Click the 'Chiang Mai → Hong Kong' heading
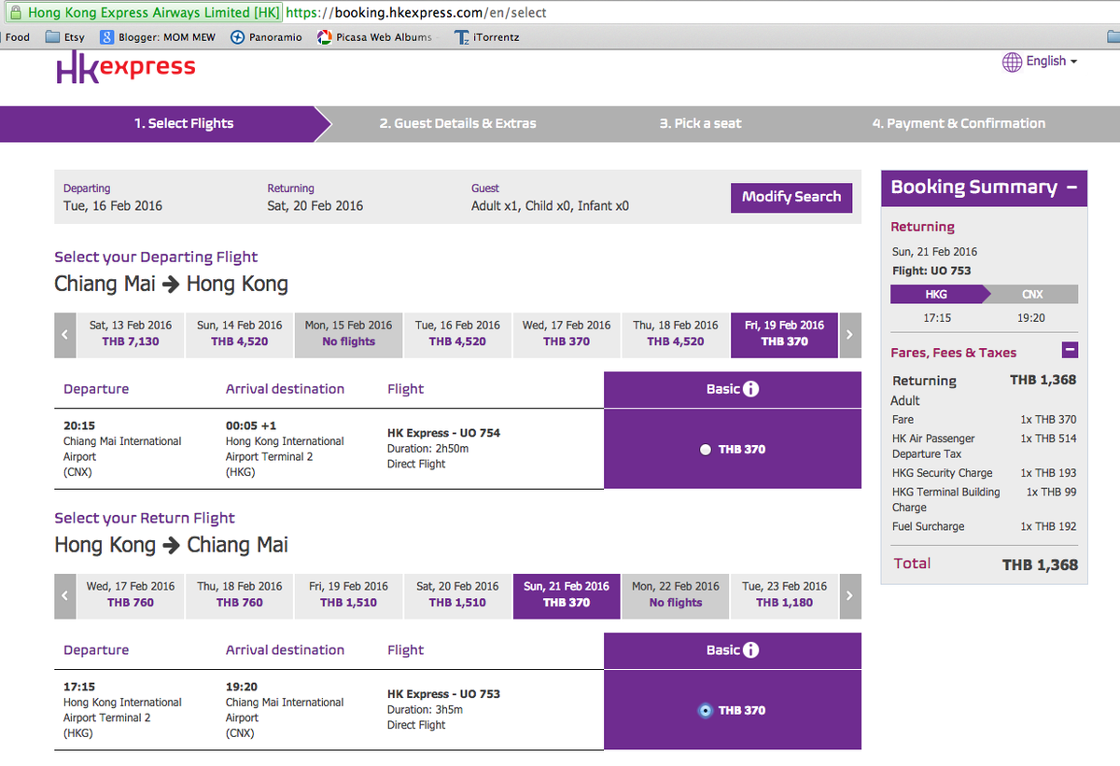The image size is (1120, 766). coord(172,285)
